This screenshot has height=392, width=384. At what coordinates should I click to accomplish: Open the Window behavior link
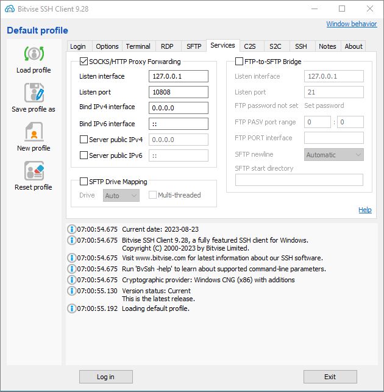tap(352, 24)
